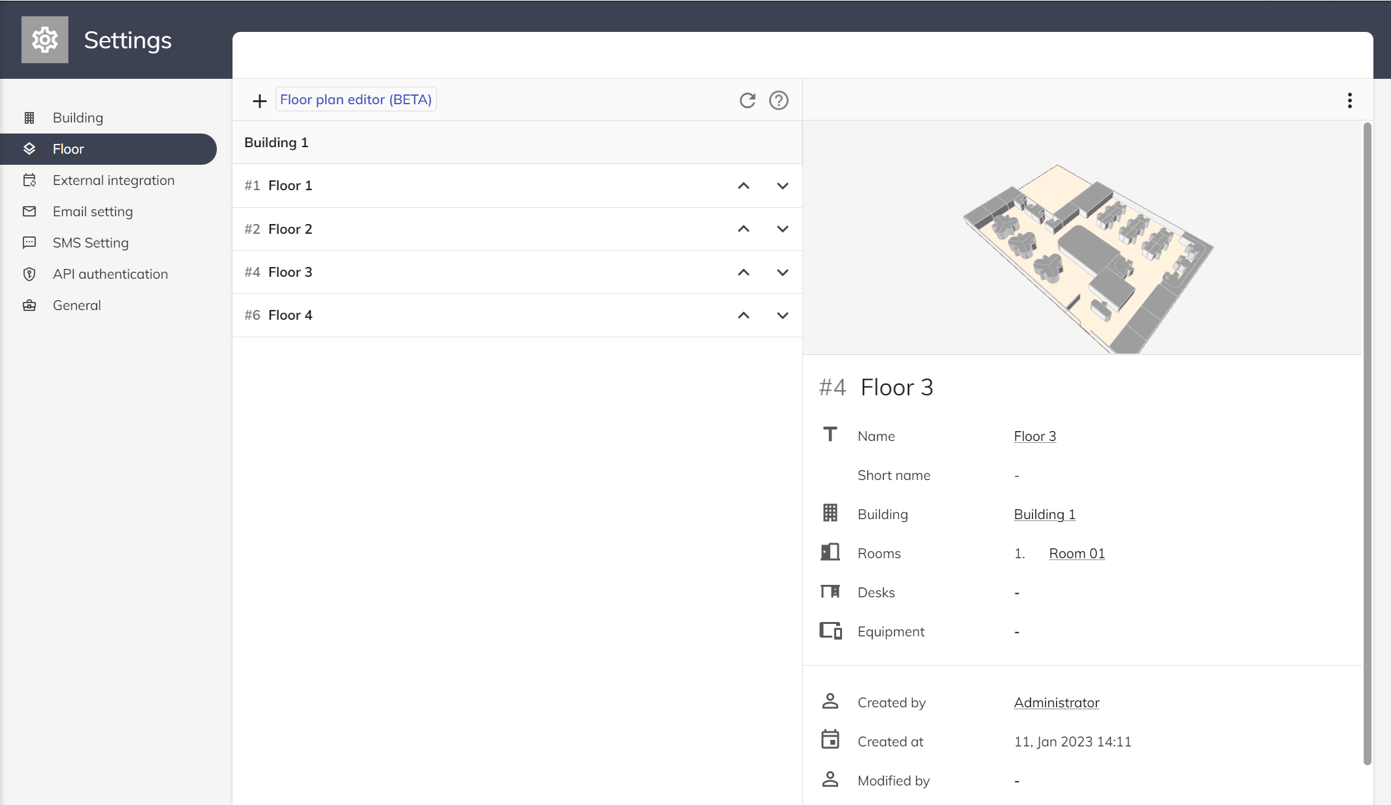Open the Administrator user link
The height and width of the screenshot is (805, 1391).
(x=1056, y=703)
